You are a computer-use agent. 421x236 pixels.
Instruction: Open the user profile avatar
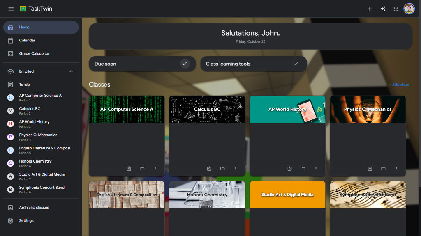point(409,9)
